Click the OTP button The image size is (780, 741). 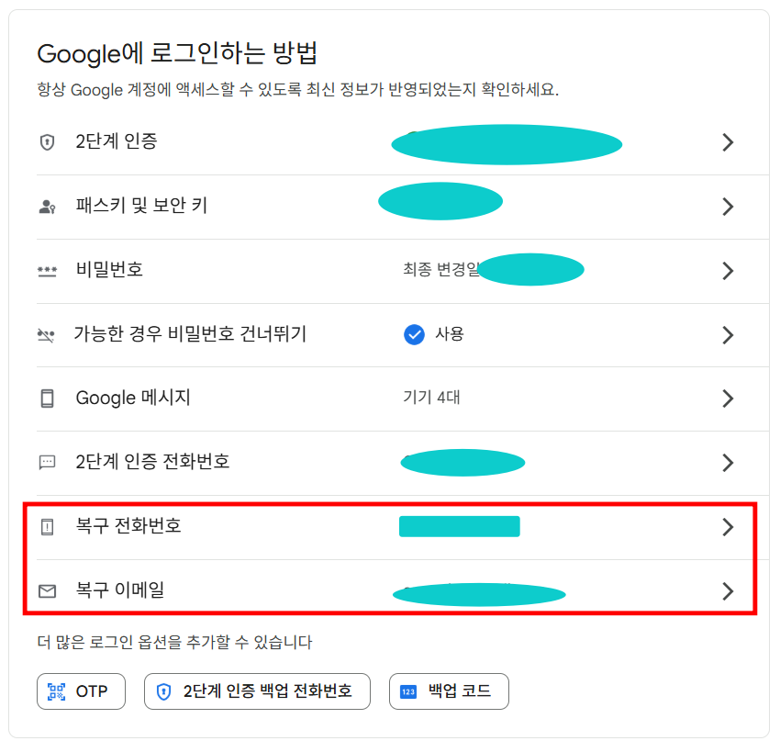[83, 691]
